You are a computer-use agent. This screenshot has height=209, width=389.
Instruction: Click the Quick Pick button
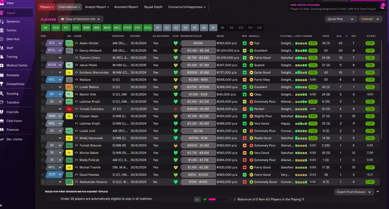[x=336, y=19]
